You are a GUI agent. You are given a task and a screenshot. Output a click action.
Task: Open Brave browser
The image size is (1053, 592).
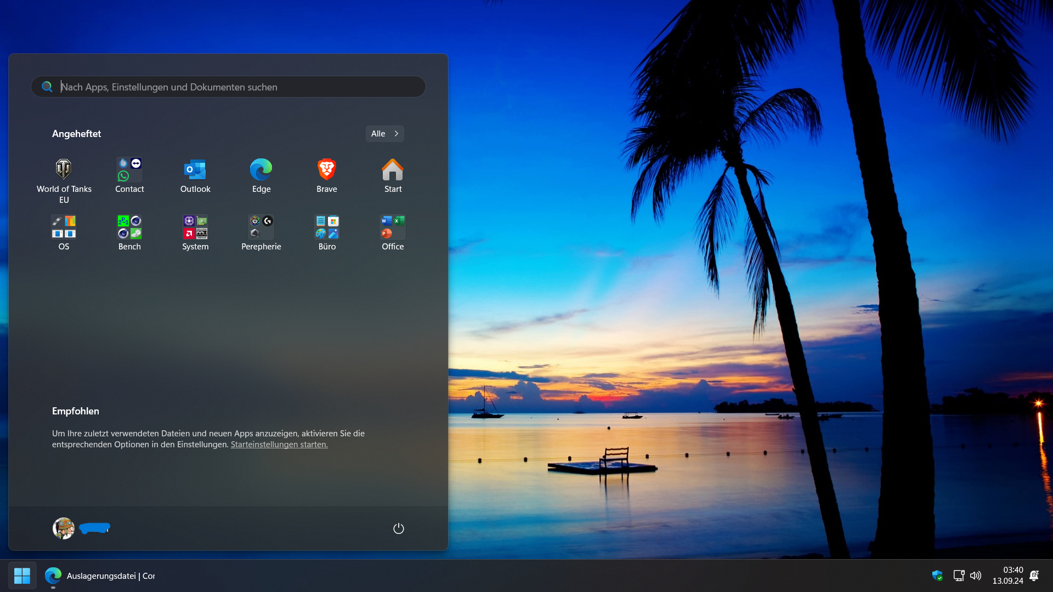pyautogui.click(x=327, y=170)
